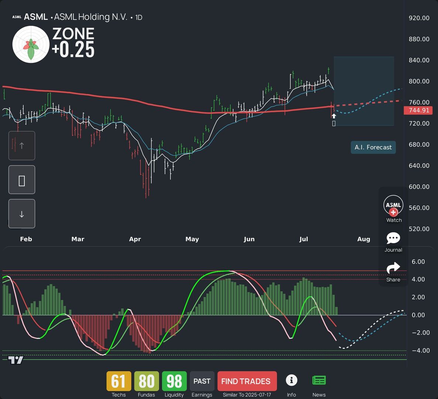Click the 920.00 price axis label
Viewport: 438px width, 399px height.
[x=419, y=18]
